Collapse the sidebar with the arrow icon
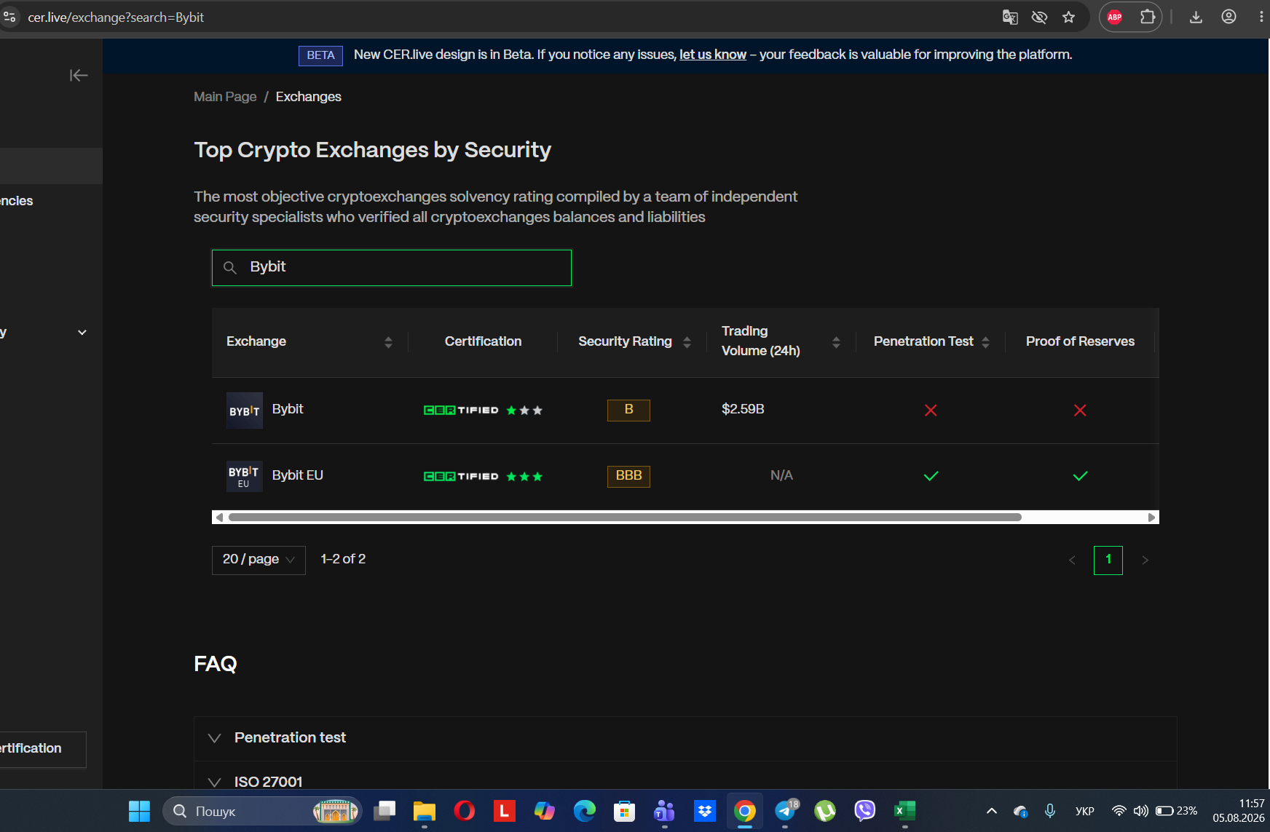Viewport: 1270px width, 832px height. [79, 76]
